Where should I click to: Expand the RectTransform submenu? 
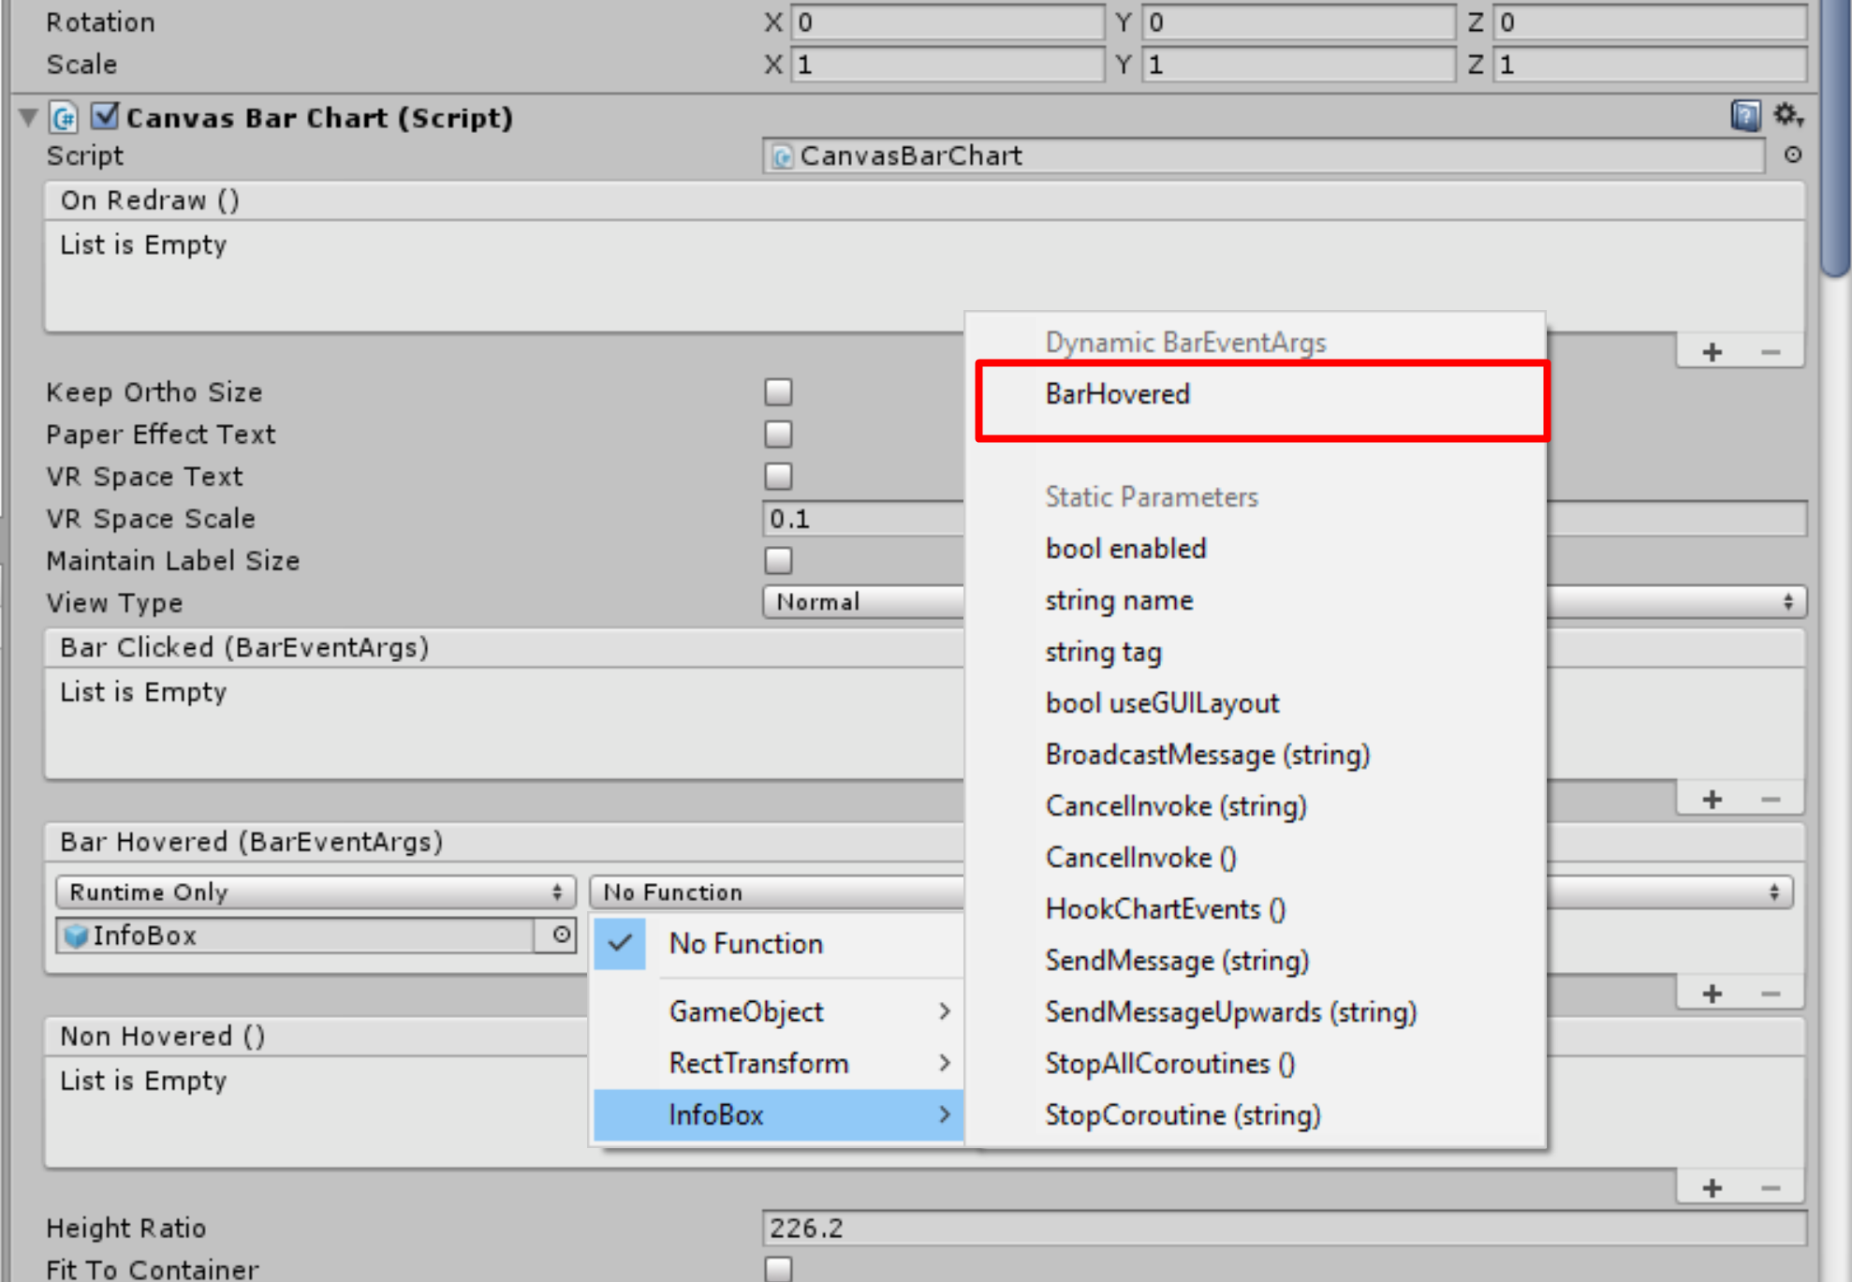(779, 1063)
